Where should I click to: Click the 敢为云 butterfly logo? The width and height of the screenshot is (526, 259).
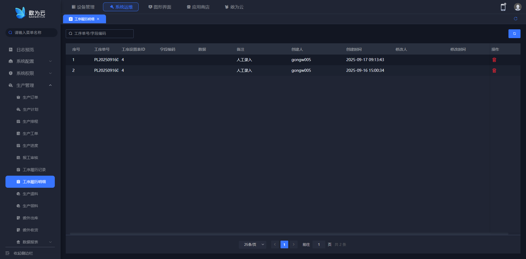30,13
